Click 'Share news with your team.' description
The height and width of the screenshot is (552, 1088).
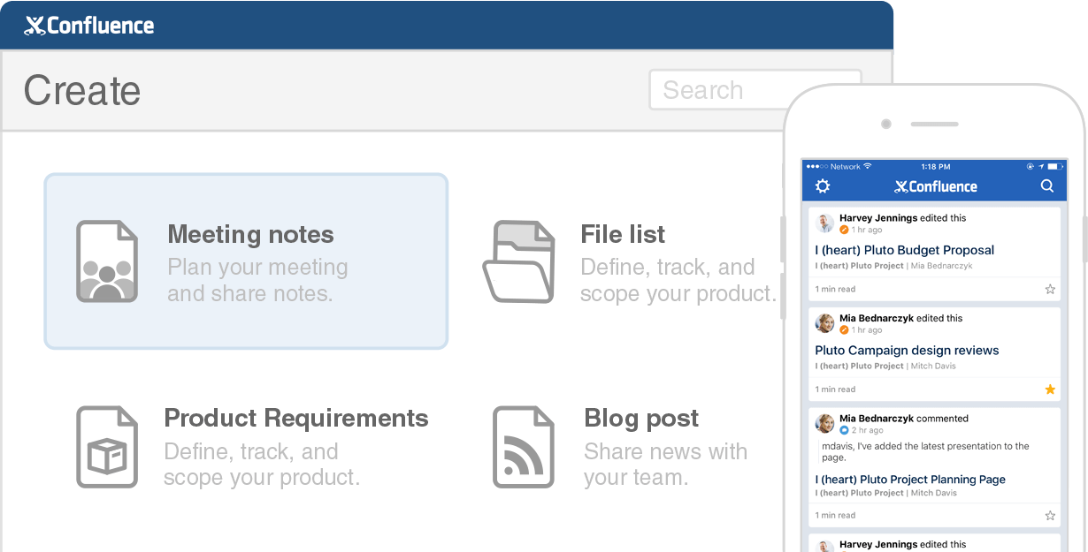pyautogui.click(x=665, y=465)
